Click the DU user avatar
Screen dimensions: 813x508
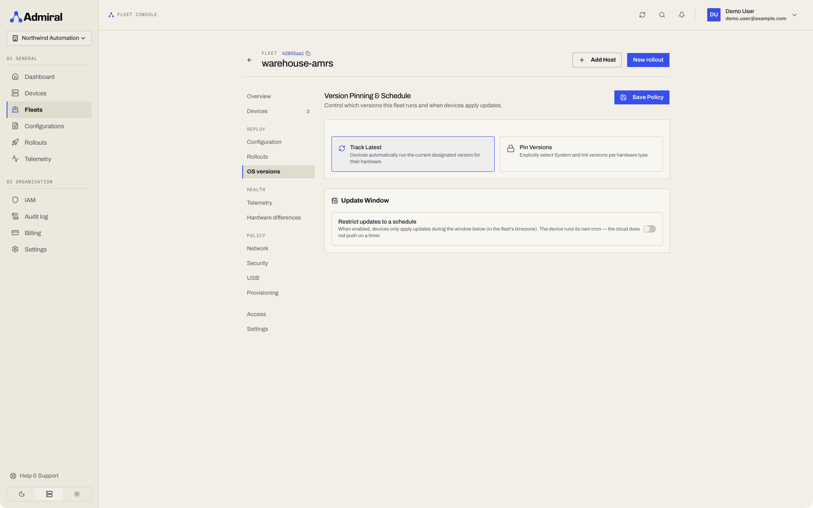coord(714,15)
